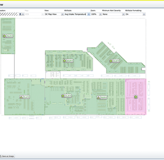The width and height of the screenshot is (164, 160).
Task: Click green status icon in pink room
Action: point(136,97)
